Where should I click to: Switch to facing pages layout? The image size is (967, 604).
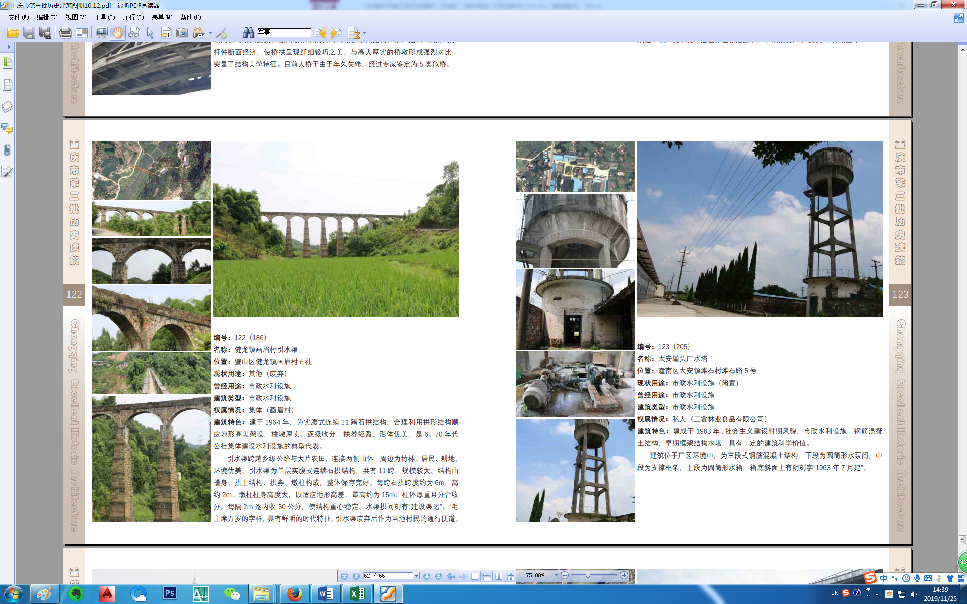point(499,576)
